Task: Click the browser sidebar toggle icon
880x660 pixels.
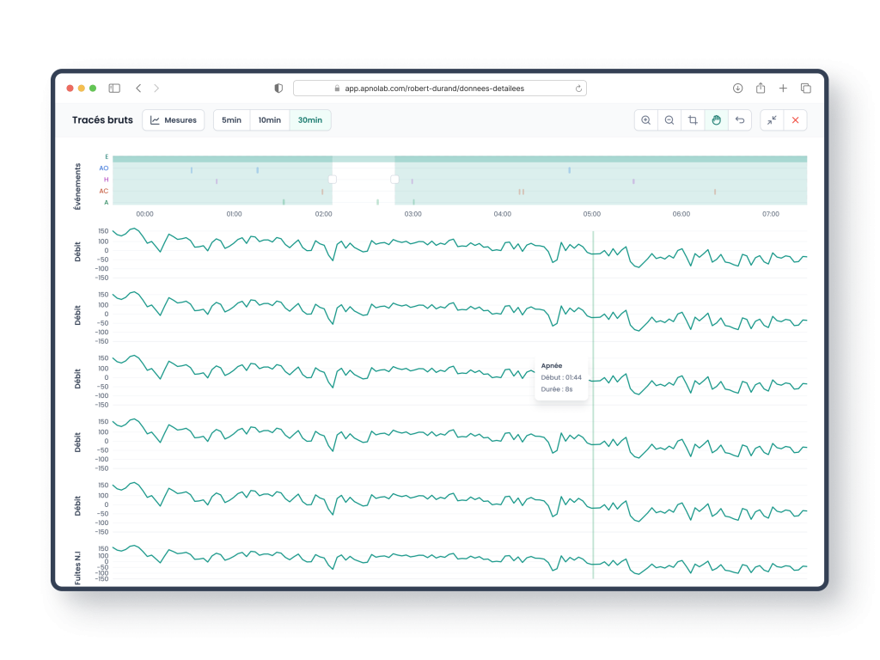Action: click(x=114, y=89)
